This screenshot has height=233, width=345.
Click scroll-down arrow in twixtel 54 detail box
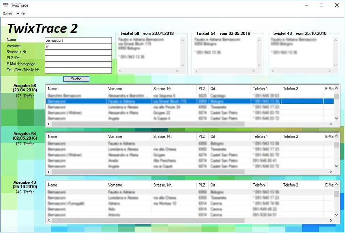(x=259, y=65)
